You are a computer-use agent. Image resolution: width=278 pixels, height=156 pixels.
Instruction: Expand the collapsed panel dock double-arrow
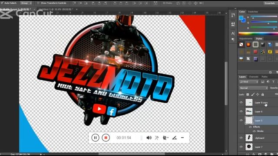235,8
